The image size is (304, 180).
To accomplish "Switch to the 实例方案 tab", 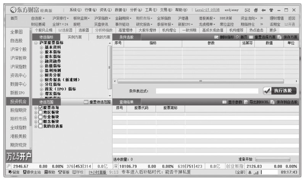I will point(75,37).
